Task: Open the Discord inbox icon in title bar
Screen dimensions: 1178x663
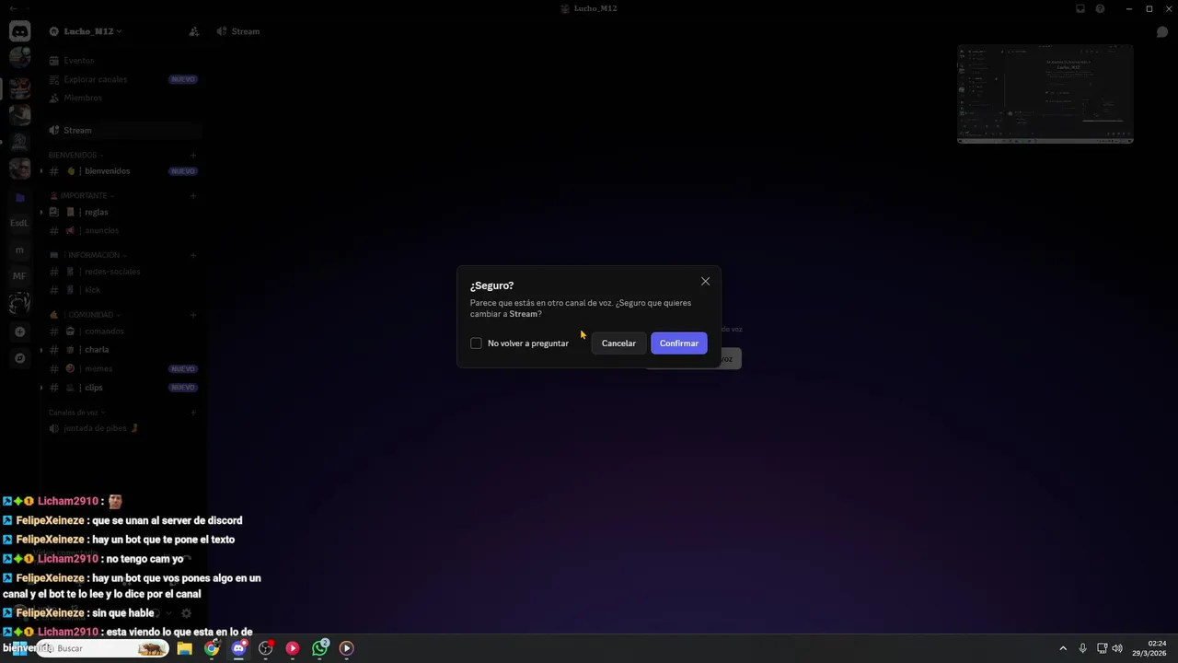Action: pos(1080,9)
